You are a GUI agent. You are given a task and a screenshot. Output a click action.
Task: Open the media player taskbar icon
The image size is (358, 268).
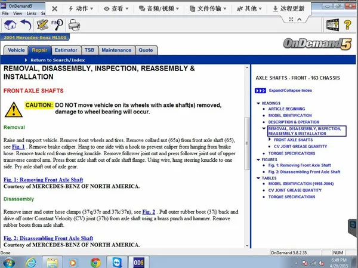[x=73, y=263]
